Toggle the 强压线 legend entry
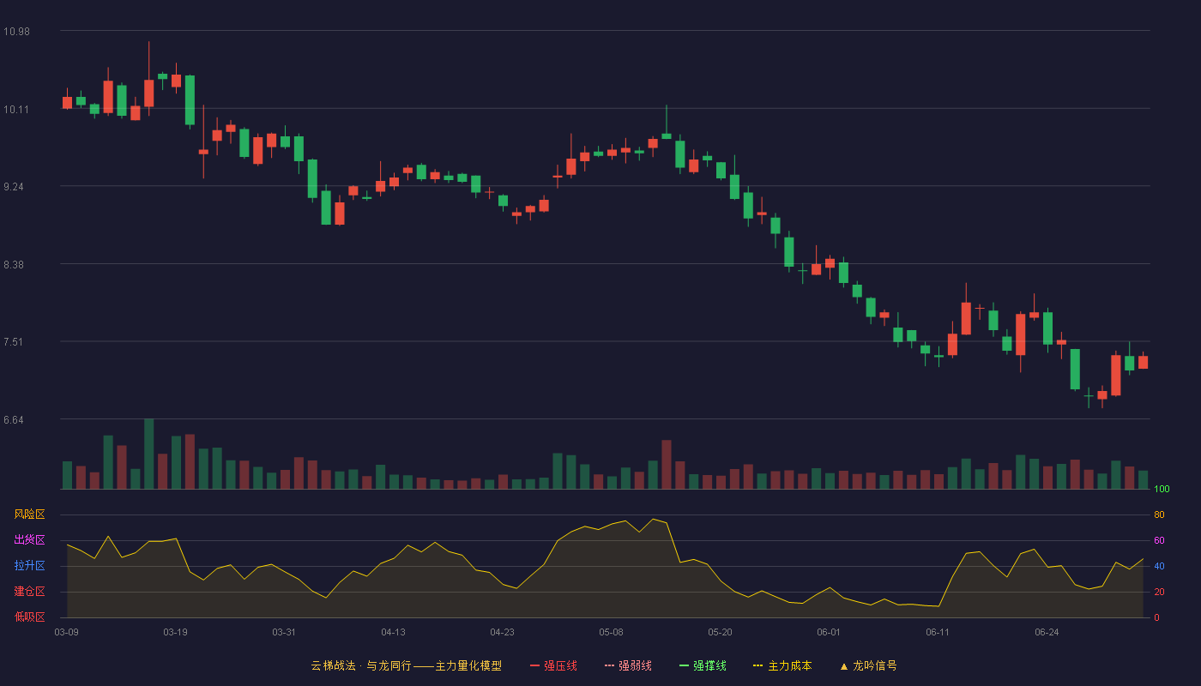Image resolution: width=1201 pixels, height=686 pixels. click(x=553, y=665)
